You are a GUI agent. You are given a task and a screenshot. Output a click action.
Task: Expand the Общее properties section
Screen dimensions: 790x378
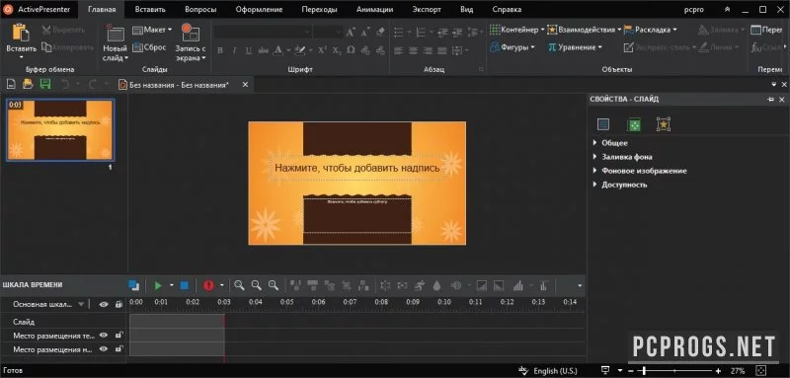tap(596, 143)
